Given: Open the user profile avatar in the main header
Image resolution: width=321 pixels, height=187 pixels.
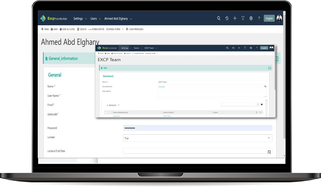Looking at the screenshot, I should (279, 18).
